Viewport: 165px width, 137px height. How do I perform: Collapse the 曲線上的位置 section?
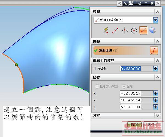coord(158,61)
